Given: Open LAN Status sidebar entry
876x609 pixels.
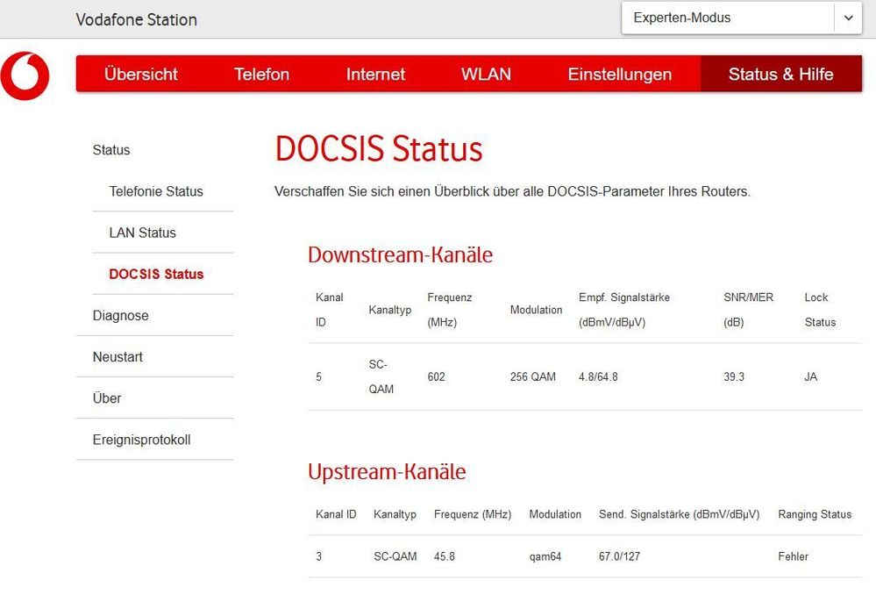Looking at the screenshot, I should (142, 233).
